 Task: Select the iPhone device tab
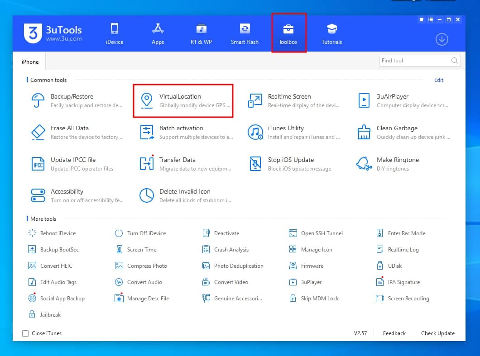tap(30, 62)
